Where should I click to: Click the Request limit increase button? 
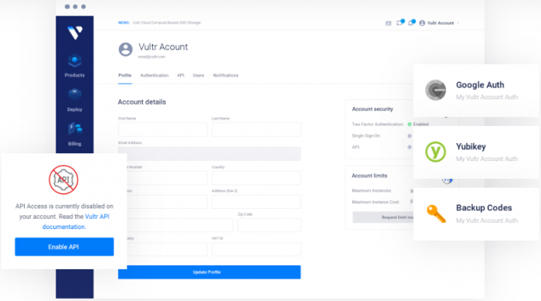coord(383,217)
